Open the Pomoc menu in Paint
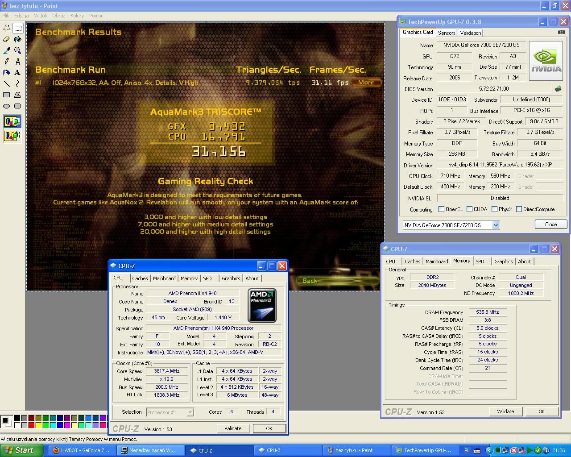Image resolution: width=571 pixels, height=457 pixels. click(x=96, y=16)
